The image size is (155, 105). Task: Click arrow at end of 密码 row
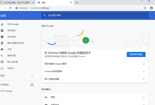pyautogui.click(x=144, y=97)
